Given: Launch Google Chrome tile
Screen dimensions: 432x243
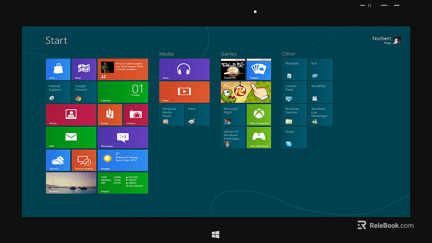Looking at the screenshot, I should point(84,92).
